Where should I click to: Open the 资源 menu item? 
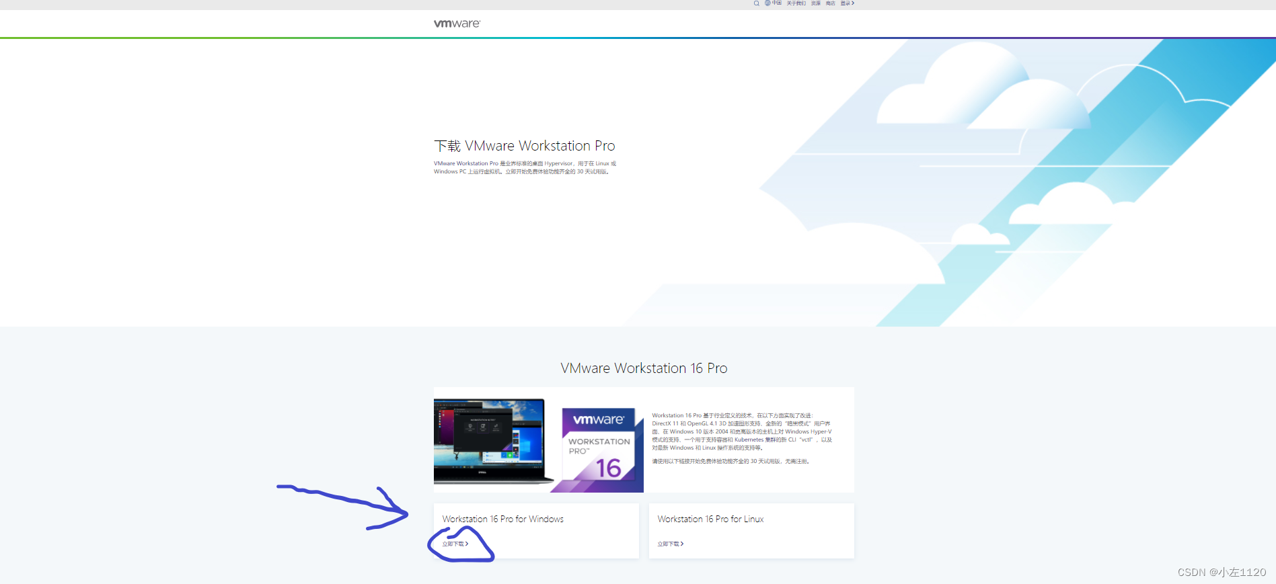point(815,3)
